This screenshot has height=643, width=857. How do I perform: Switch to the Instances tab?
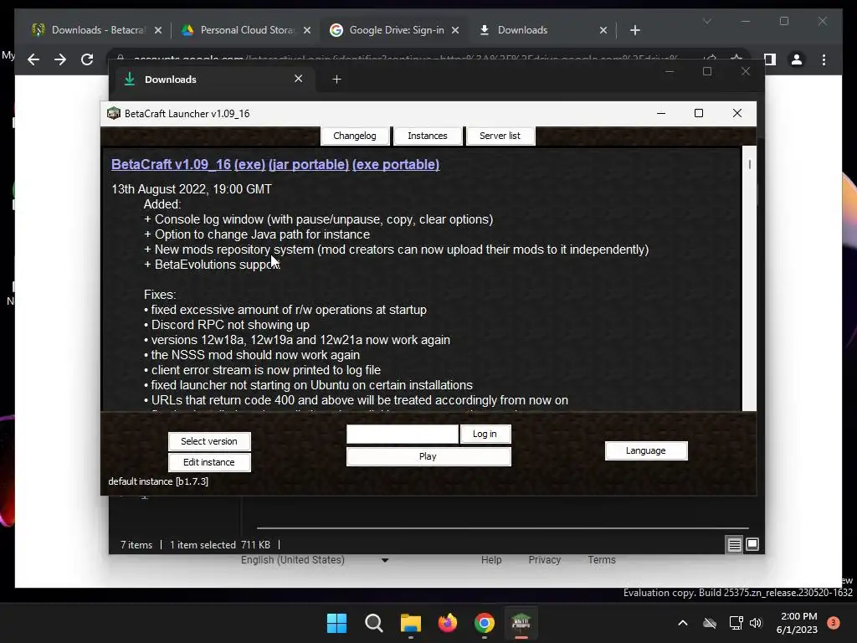point(428,136)
